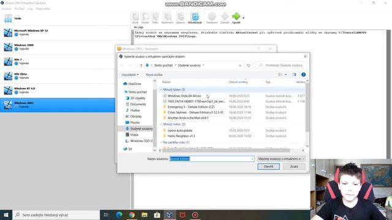Open the dropdown arrow next to Spustit
Image resolution: width=392 pixels, height=220 pixels.
(x=244, y=18)
